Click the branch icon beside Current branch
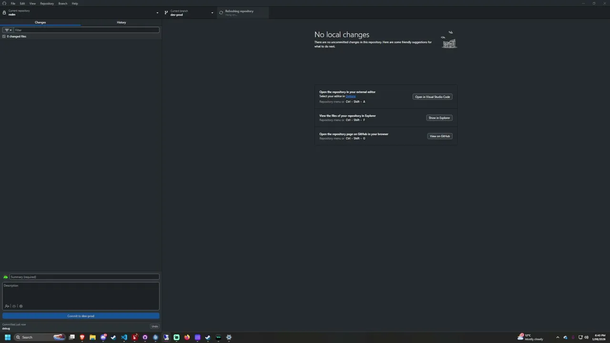Viewport: 610px width, 343px height. [x=166, y=13]
